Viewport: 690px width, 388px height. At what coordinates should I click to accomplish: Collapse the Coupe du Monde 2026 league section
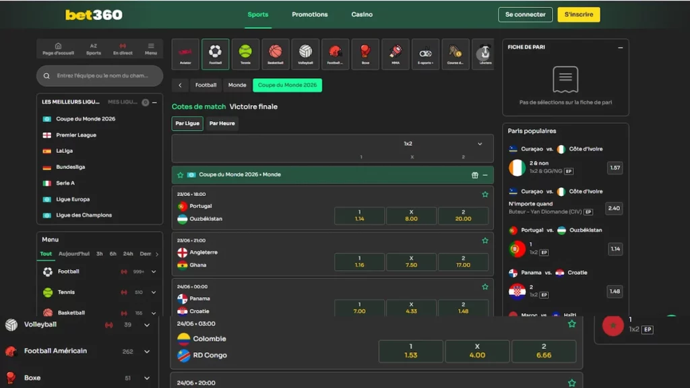485,175
